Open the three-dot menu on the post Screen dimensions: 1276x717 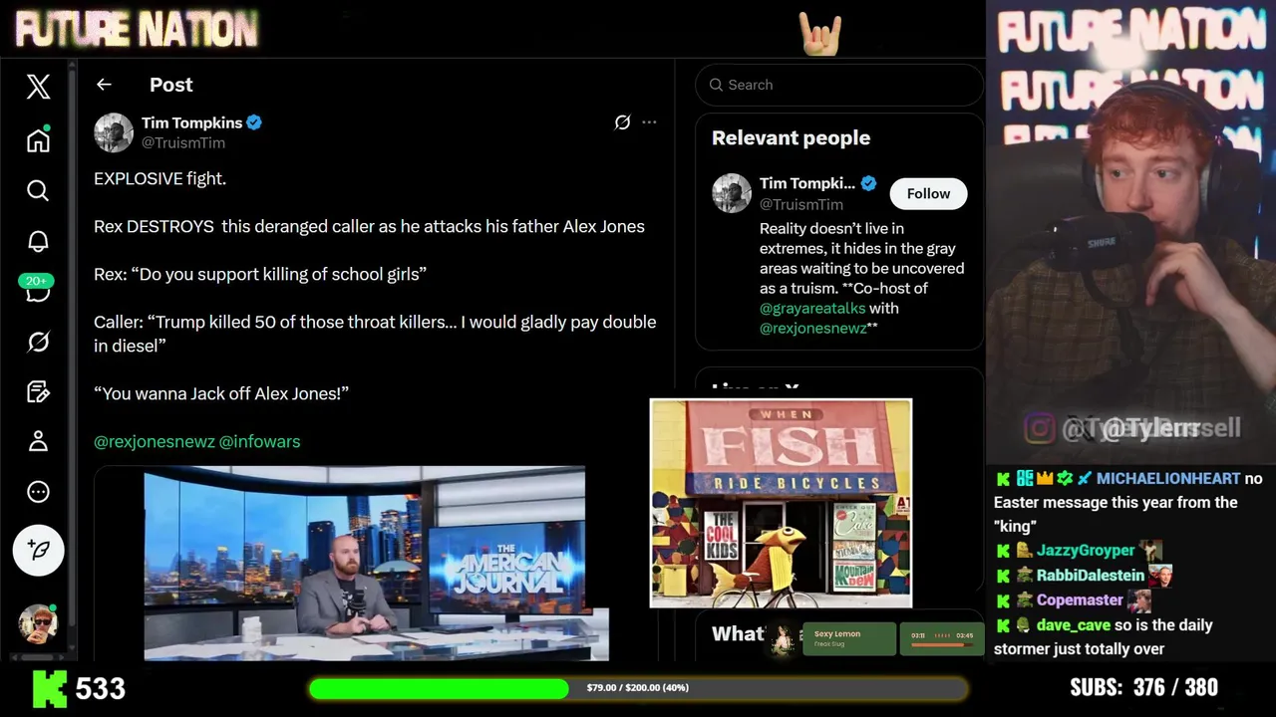click(x=649, y=122)
